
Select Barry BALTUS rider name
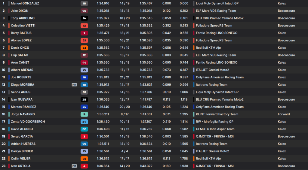(21, 33)
